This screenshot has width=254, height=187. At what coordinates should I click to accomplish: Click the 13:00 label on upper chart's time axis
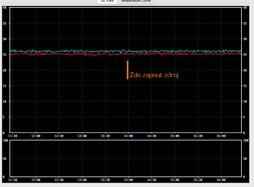click(82, 136)
